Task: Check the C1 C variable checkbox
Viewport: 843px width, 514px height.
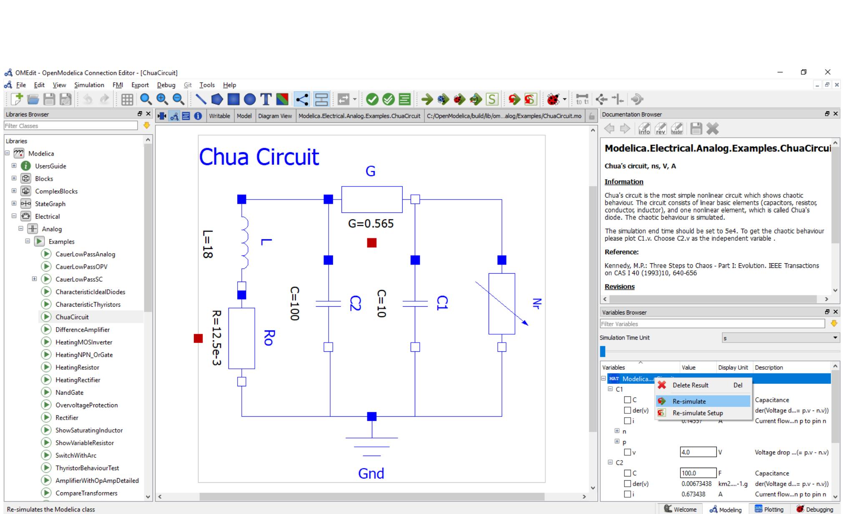Action: (x=627, y=400)
